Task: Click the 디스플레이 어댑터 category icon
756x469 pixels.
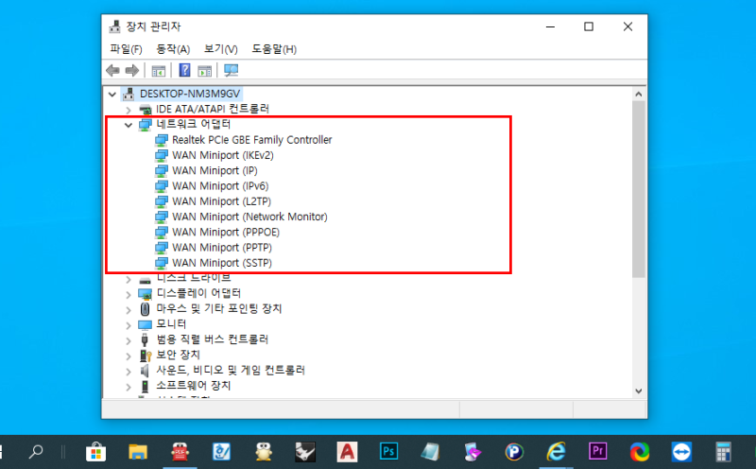Action: (146, 294)
